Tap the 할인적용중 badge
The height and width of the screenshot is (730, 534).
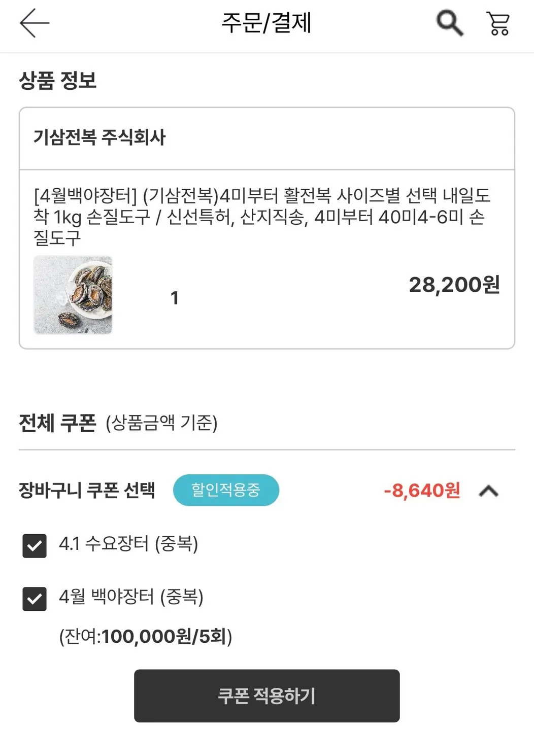click(x=226, y=490)
